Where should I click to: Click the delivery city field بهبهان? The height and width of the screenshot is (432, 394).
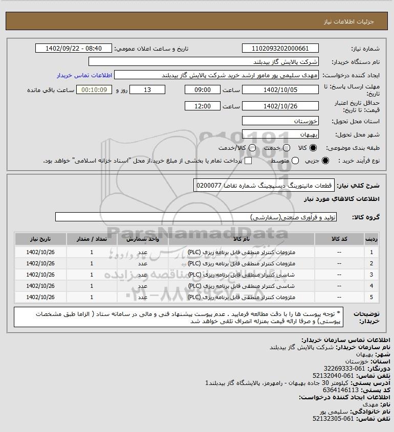[280, 134]
